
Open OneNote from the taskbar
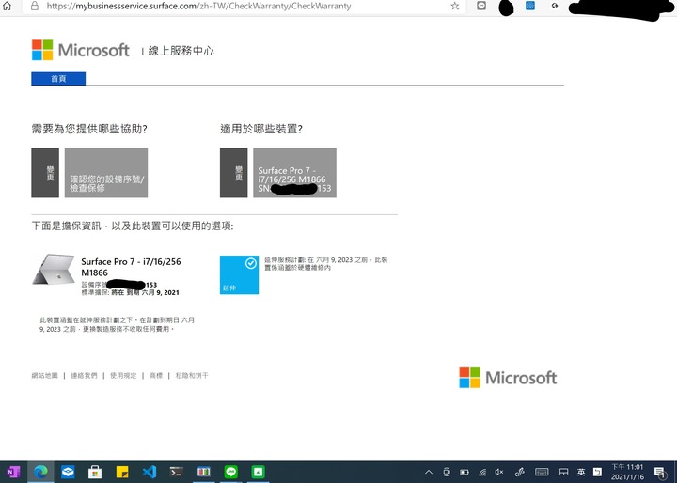(13, 472)
